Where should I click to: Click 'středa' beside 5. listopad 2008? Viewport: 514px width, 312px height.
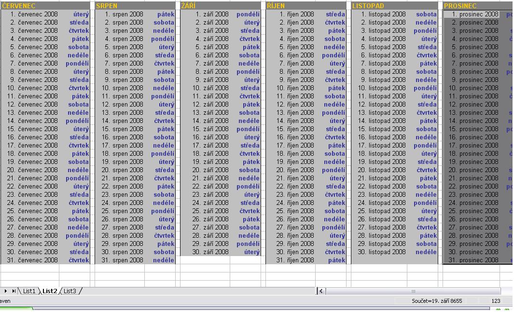tap(427, 47)
